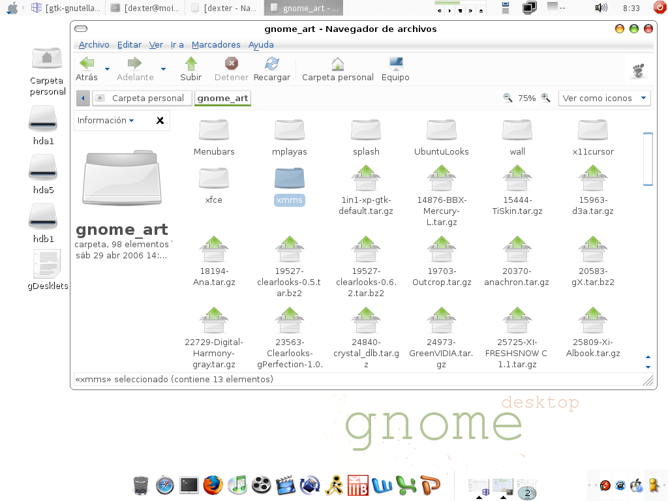Select the 20583-gX.tar.bz2 archive

(593, 261)
